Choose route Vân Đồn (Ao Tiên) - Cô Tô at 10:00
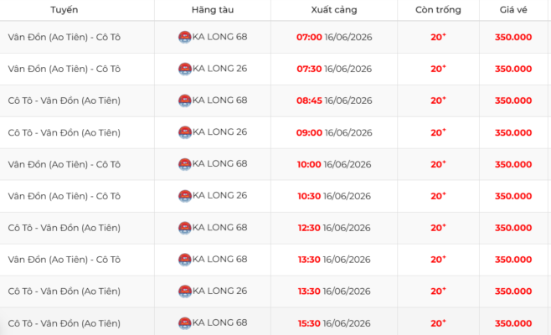The height and width of the screenshot is (335, 551). (64, 164)
